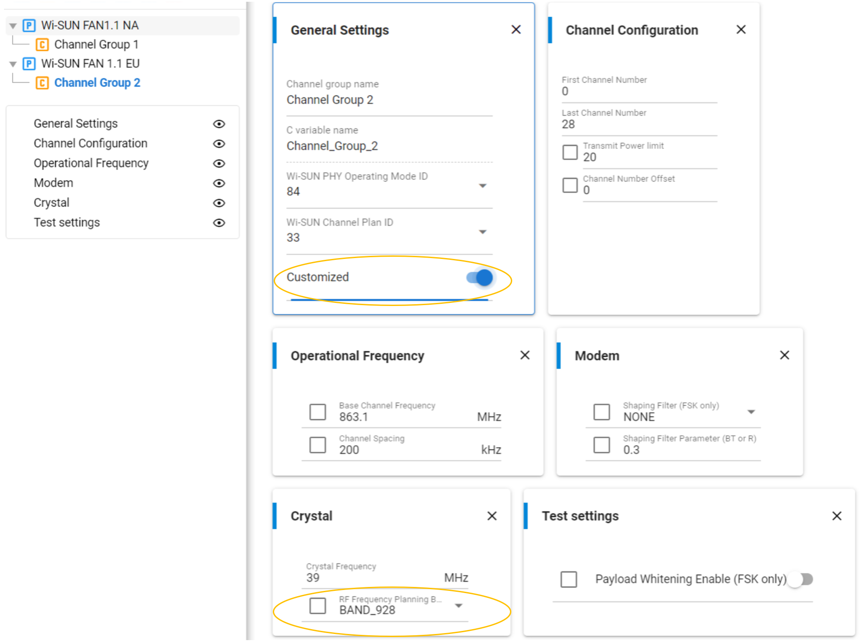Image resolution: width=861 pixels, height=641 pixels.
Task: Check the Shaping Filter (FSK only) box
Action: click(x=602, y=412)
